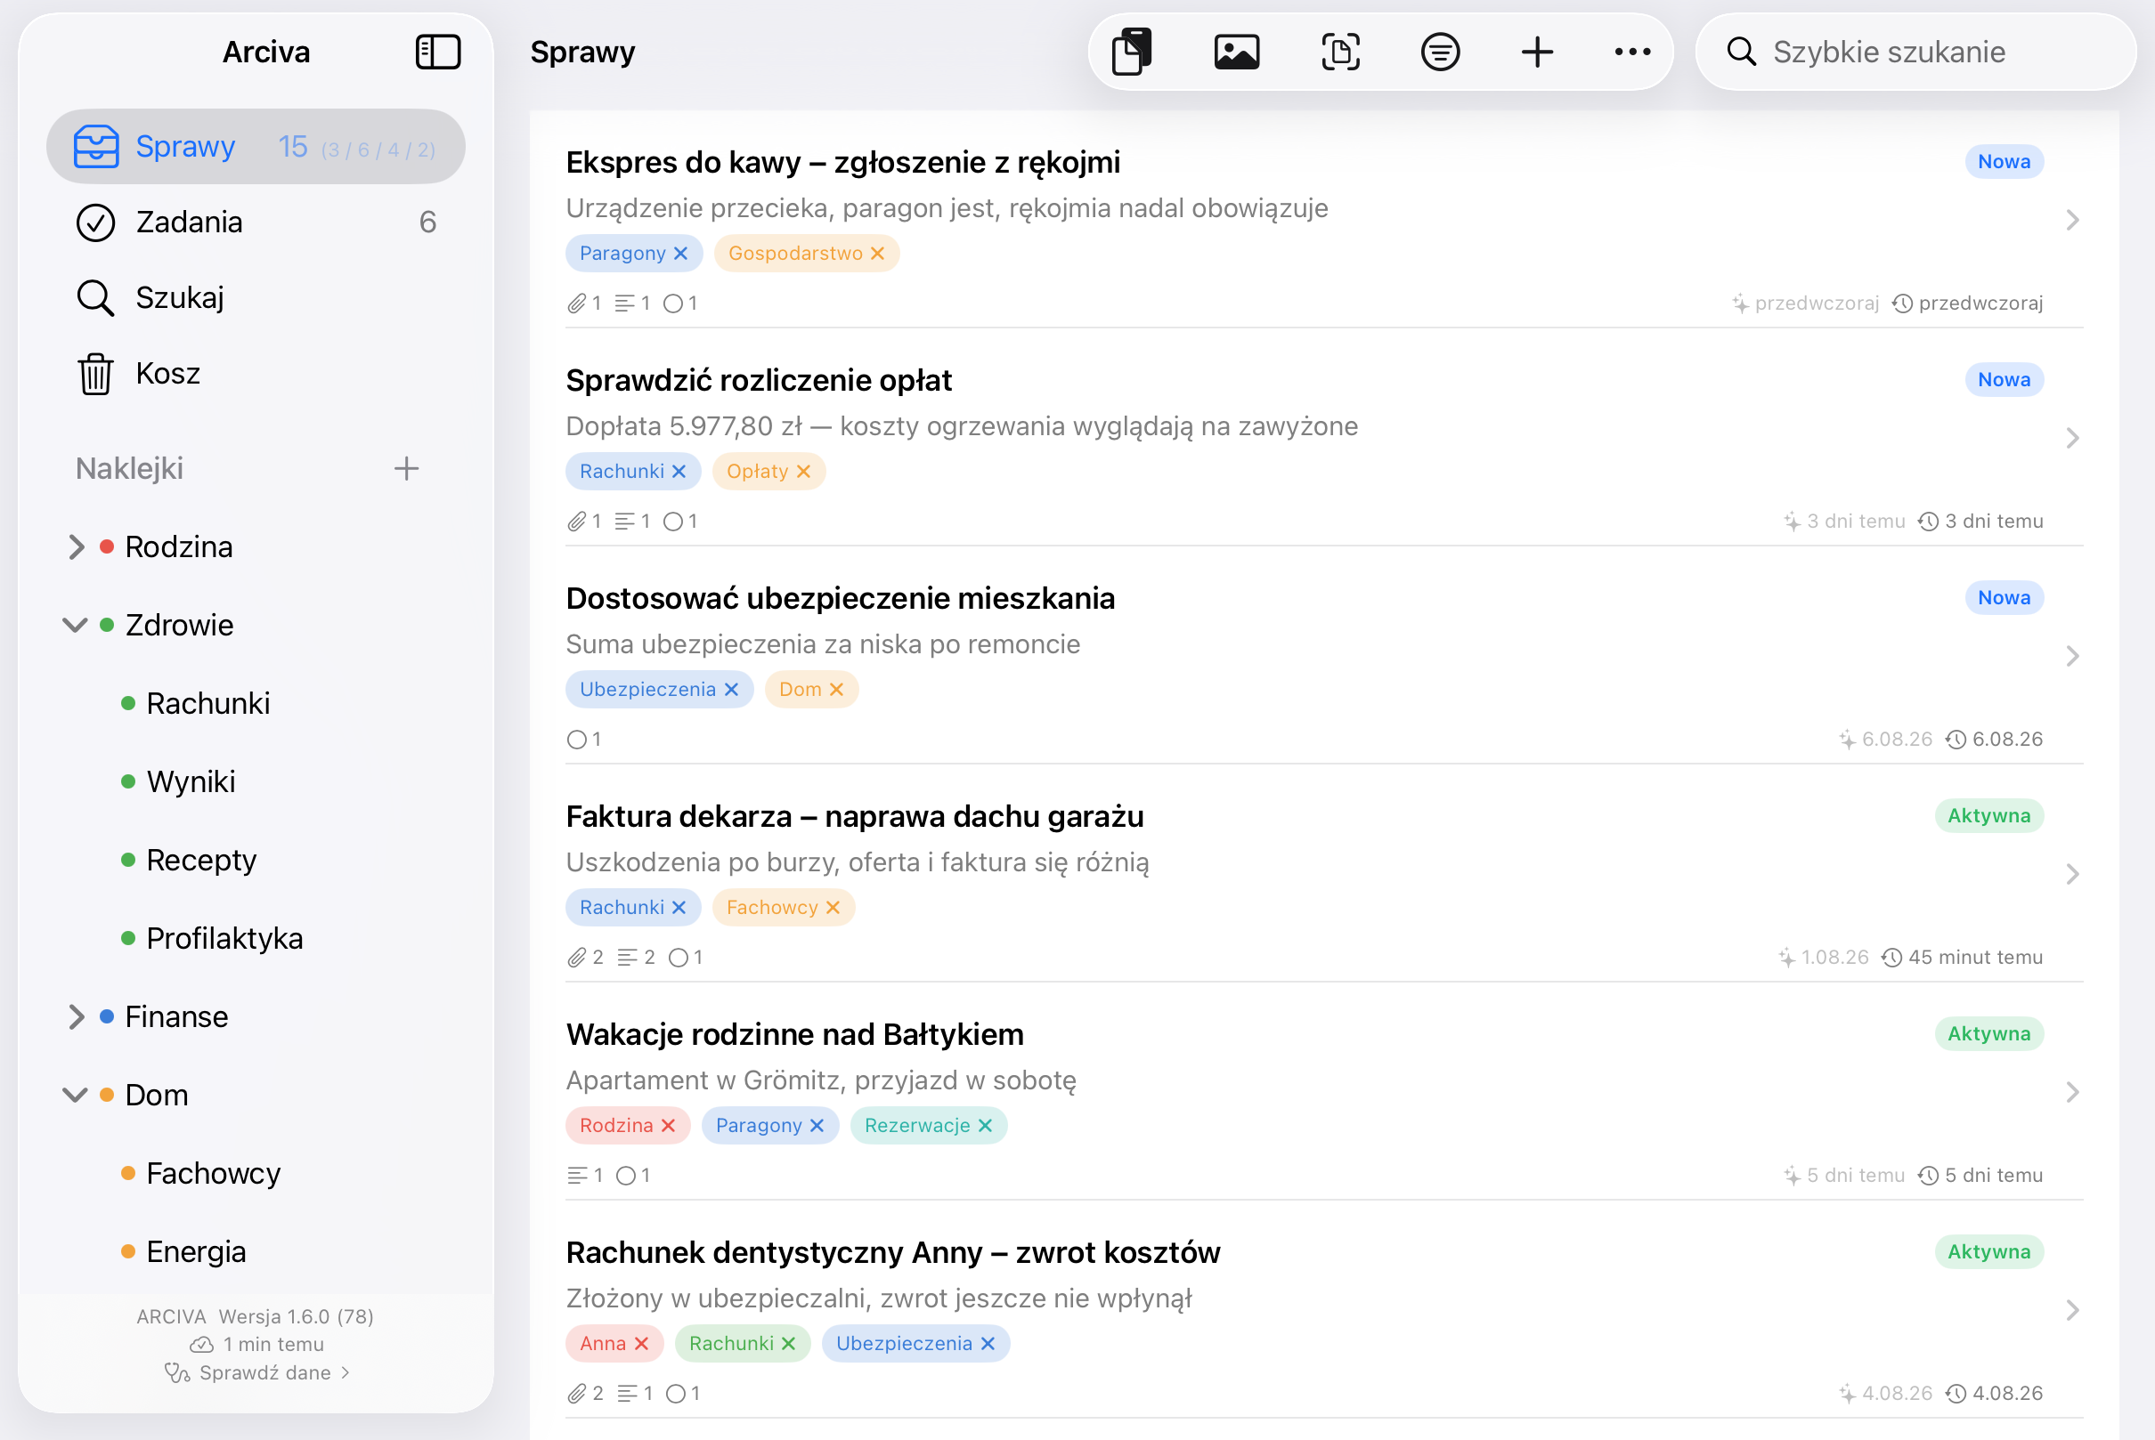The width and height of the screenshot is (2155, 1440).
Task: Remove the Rezerwacje tag
Action: pos(985,1125)
